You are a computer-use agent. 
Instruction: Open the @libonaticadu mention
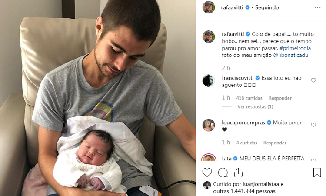(x=291, y=55)
